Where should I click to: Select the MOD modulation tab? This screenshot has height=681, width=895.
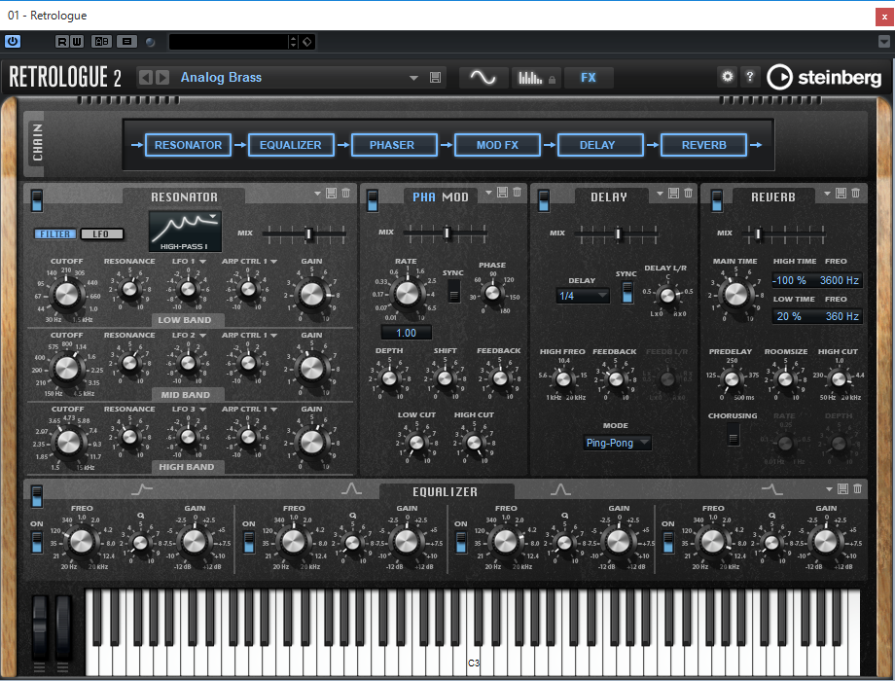[x=455, y=197]
